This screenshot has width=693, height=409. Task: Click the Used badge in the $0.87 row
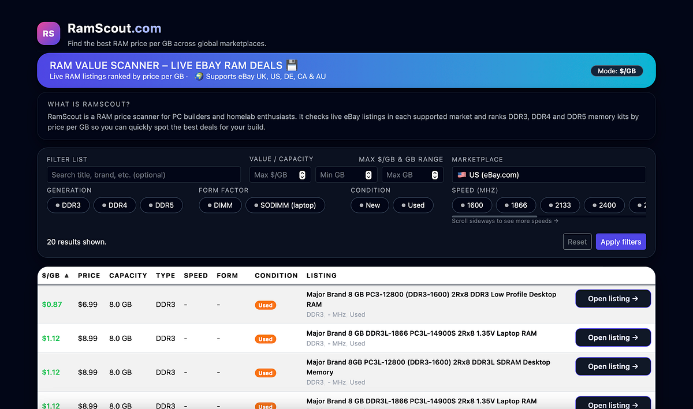pyautogui.click(x=265, y=305)
